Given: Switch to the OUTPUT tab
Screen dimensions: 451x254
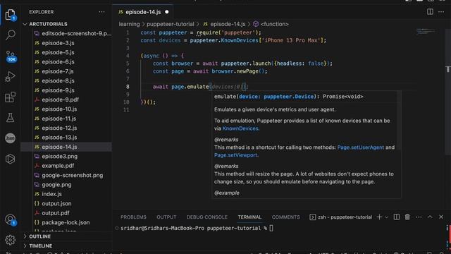Looking at the screenshot, I should (166, 217).
